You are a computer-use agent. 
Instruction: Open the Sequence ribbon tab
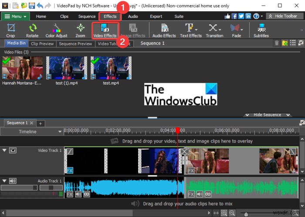tap(87, 16)
